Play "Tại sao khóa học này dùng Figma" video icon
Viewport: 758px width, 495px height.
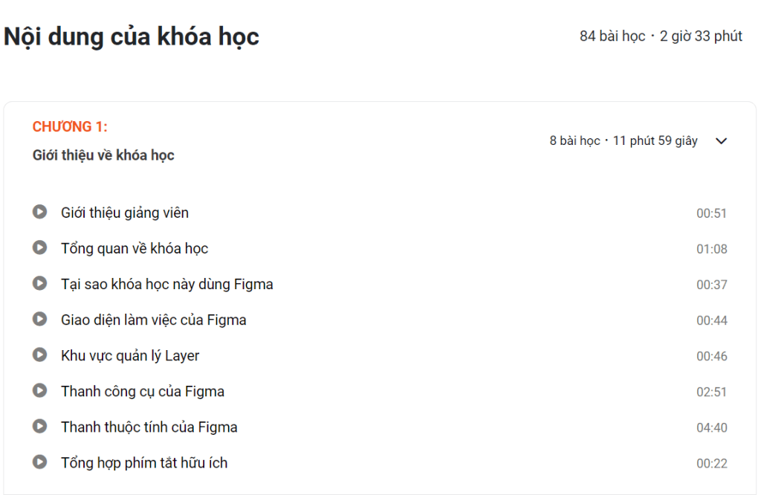[x=39, y=283]
